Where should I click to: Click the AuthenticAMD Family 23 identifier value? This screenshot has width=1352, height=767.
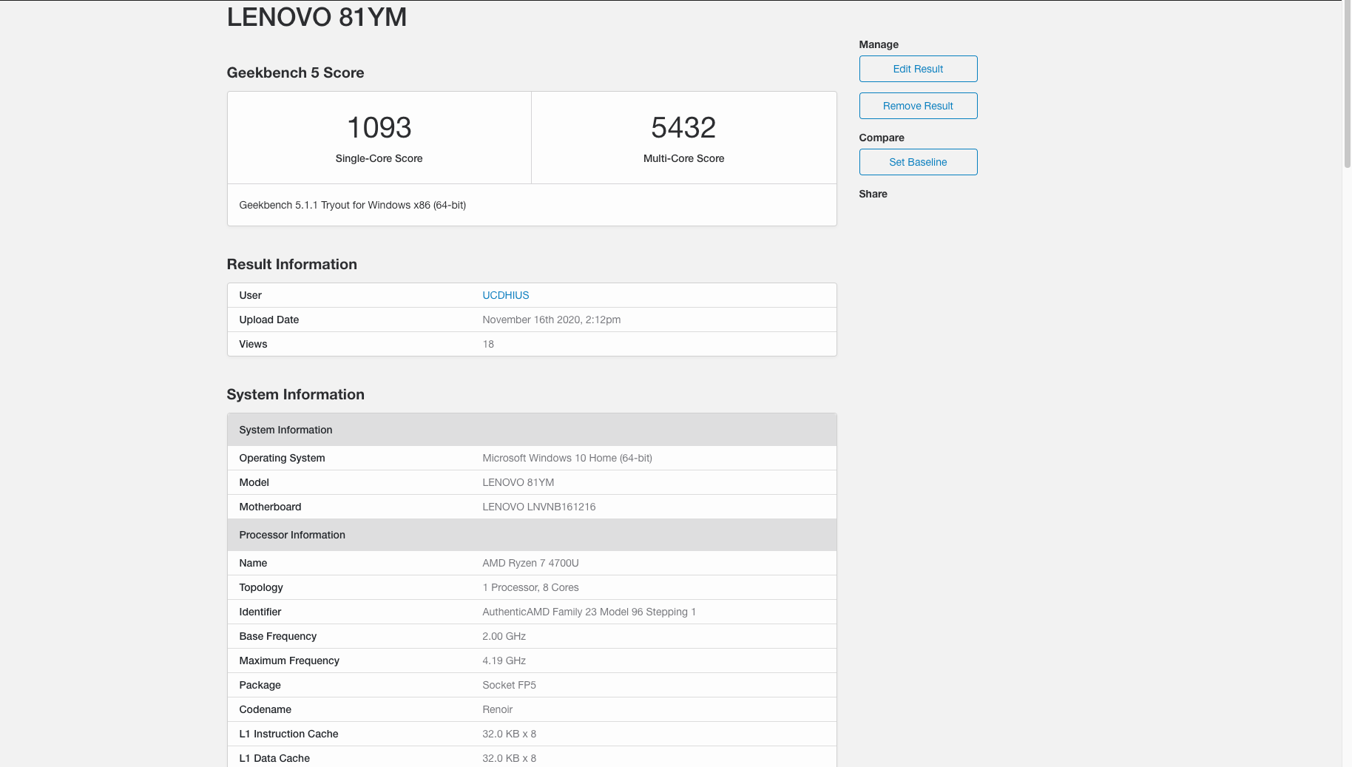pyautogui.click(x=589, y=612)
